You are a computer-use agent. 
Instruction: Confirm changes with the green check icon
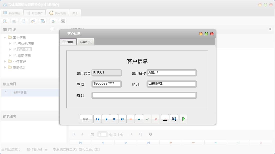(x=147, y=119)
